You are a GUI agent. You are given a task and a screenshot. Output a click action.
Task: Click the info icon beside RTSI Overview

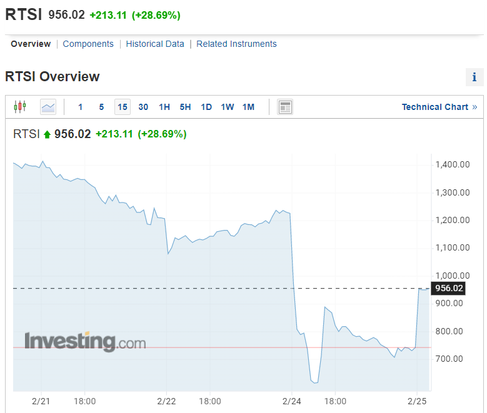click(x=474, y=77)
